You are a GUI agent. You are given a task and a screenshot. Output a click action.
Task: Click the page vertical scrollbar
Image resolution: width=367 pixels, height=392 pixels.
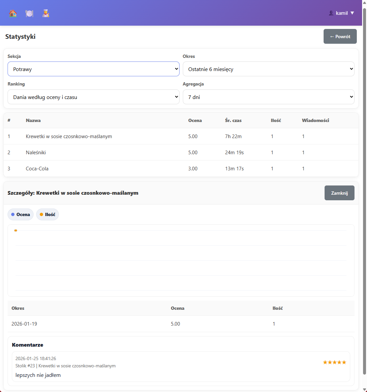pyautogui.click(x=364, y=191)
